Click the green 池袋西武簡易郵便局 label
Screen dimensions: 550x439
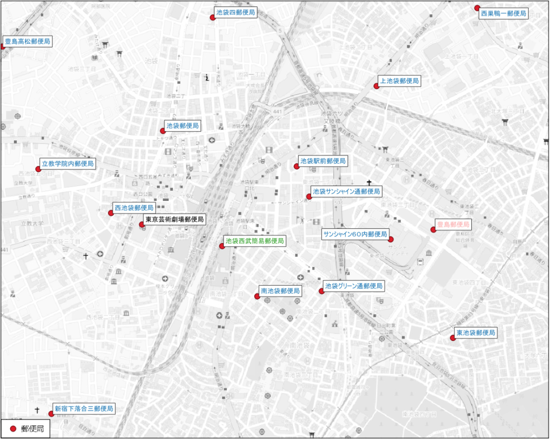254,241
